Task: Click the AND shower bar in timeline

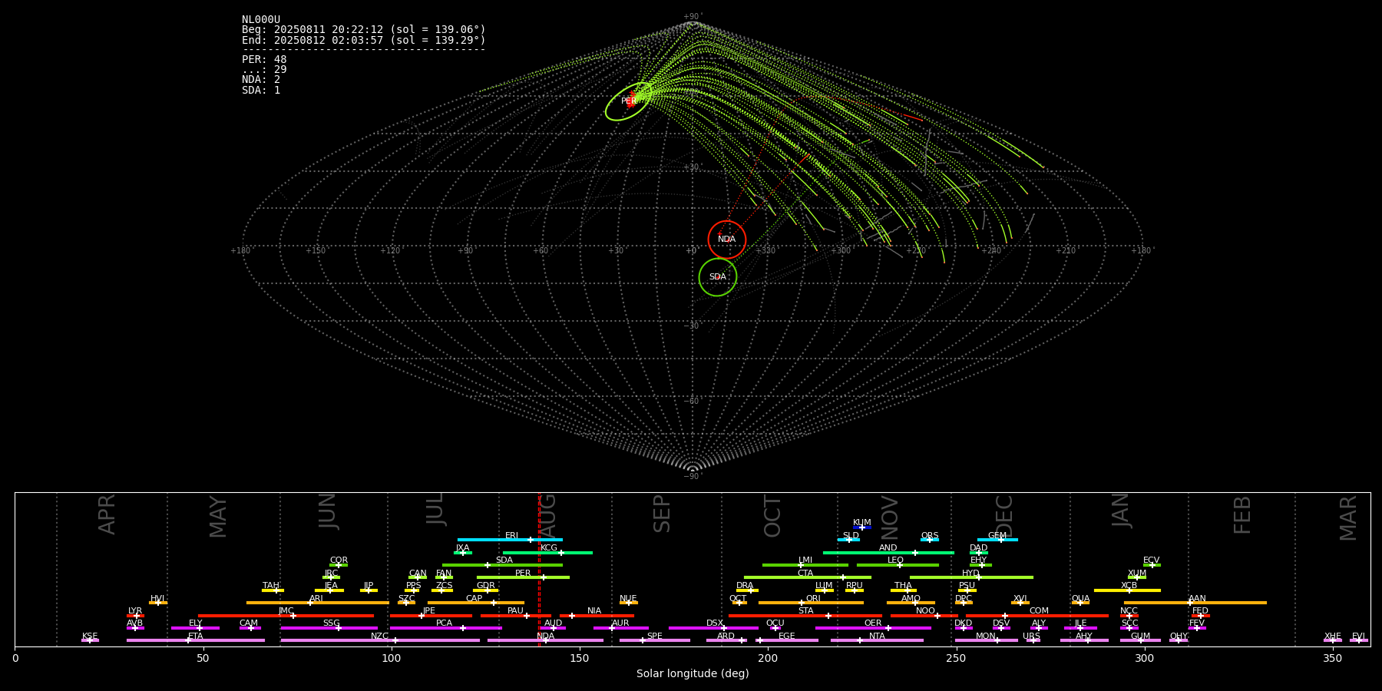Action: pyautogui.click(x=888, y=553)
